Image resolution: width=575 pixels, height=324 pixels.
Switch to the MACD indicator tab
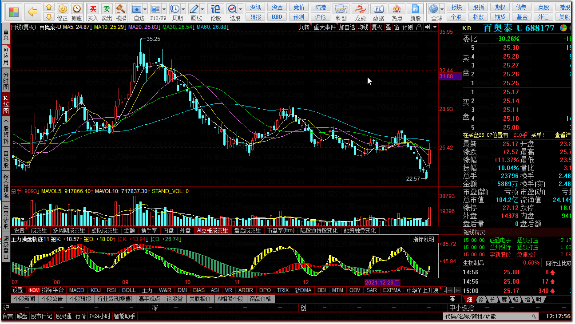(76, 290)
